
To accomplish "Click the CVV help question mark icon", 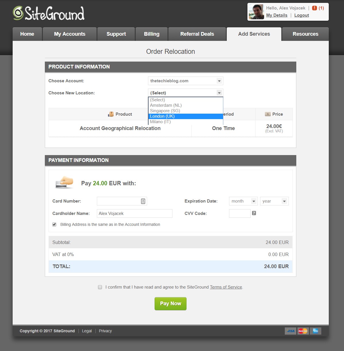I will pyautogui.click(x=254, y=213).
